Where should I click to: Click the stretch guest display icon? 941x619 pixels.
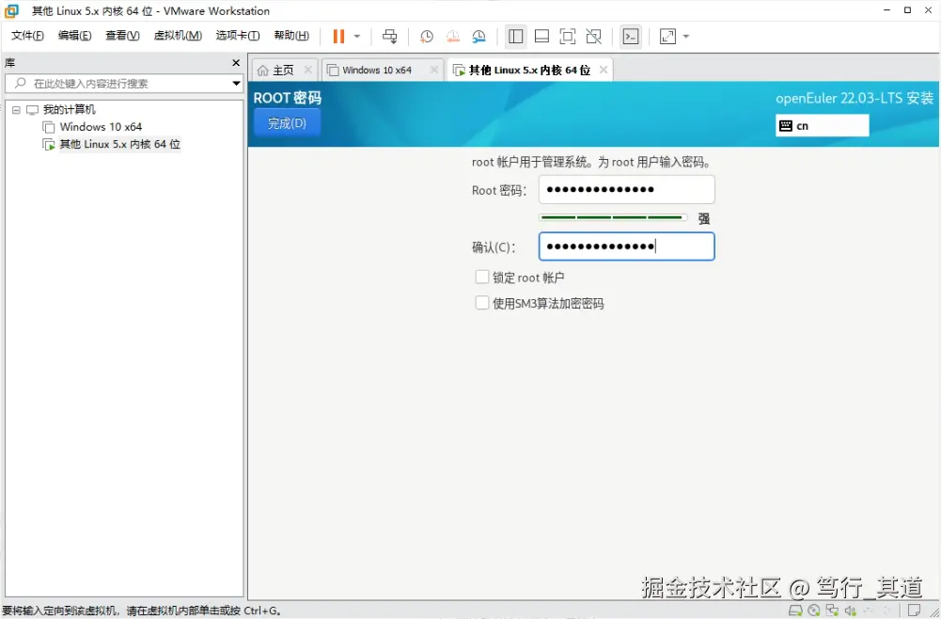click(668, 37)
